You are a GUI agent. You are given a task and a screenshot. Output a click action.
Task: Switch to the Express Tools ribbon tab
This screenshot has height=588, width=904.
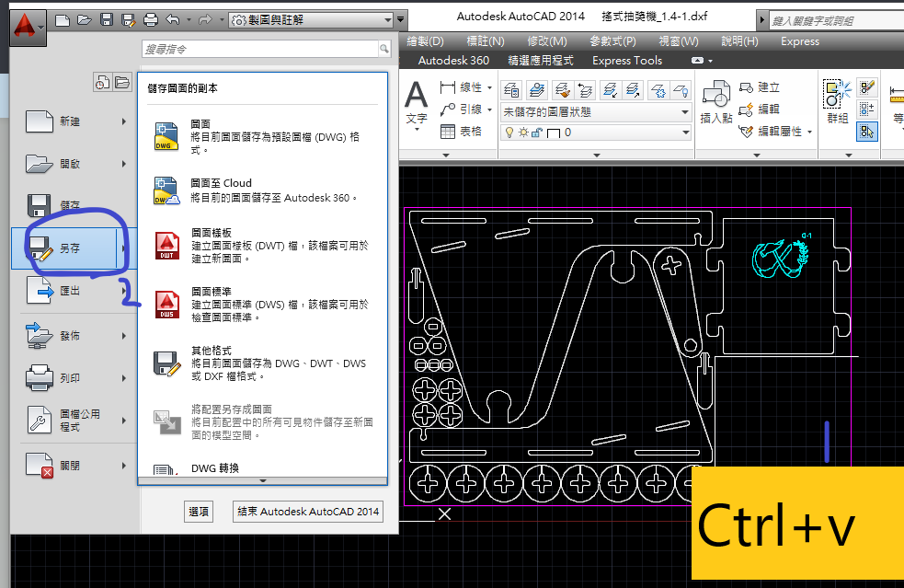pyautogui.click(x=627, y=61)
